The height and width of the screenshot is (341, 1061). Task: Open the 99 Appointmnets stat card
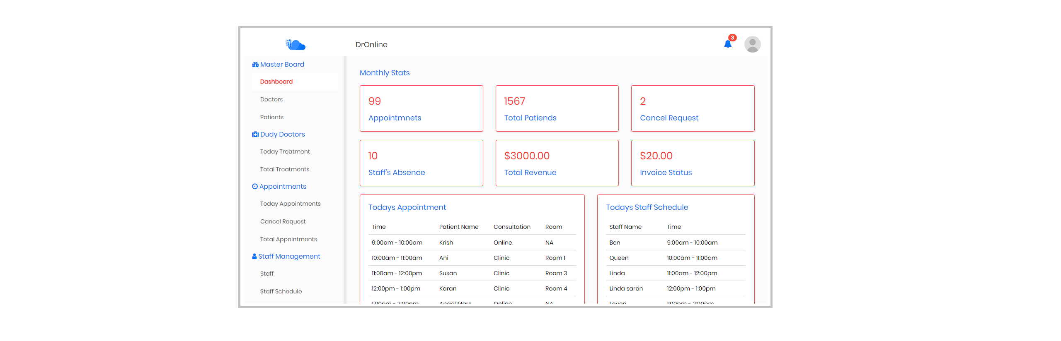(x=421, y=108)
